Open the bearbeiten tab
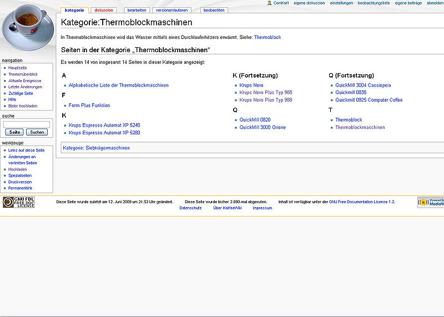 coord(137,10)
